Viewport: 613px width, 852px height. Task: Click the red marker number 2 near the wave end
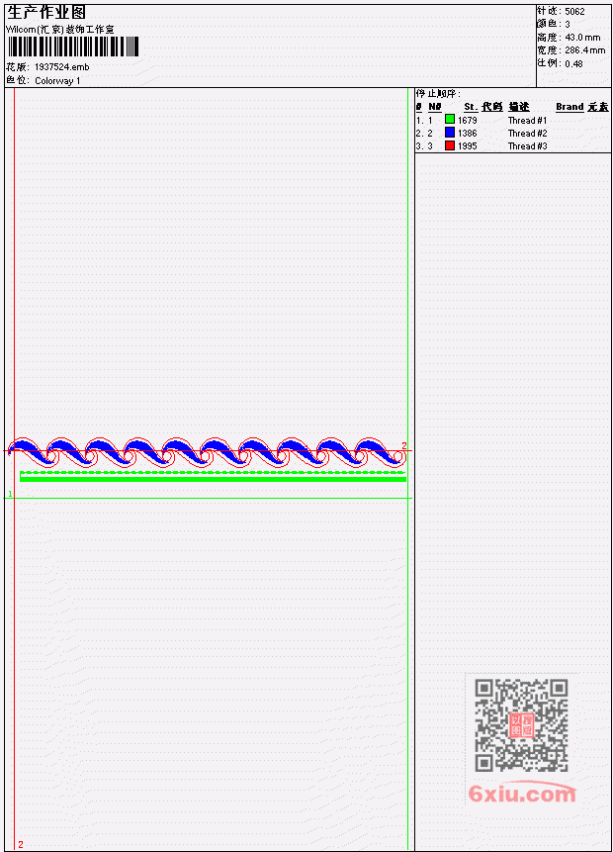click(x=404, y=445)
